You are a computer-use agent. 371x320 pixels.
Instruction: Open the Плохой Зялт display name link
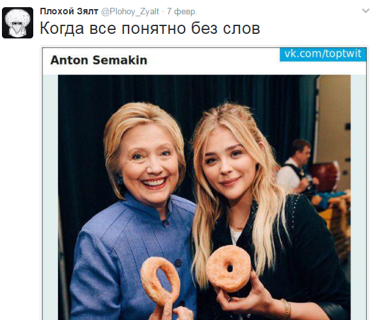pyautogui.click(x=69, y=11)
